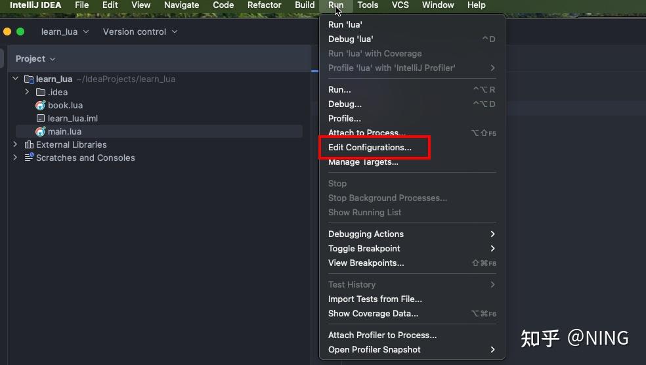Open the Edit menu
646x365 pixels.
pos(110,5)
